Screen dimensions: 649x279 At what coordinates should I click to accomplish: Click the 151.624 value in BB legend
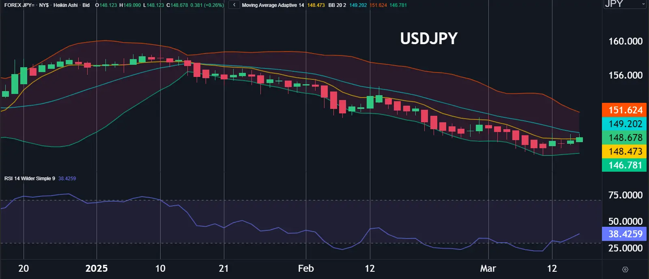(x=378, y=5)
